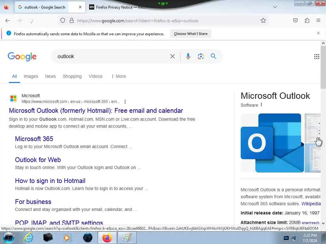Clear the search box with the X icon
The image size is (326, 244).
pos(172,56)
